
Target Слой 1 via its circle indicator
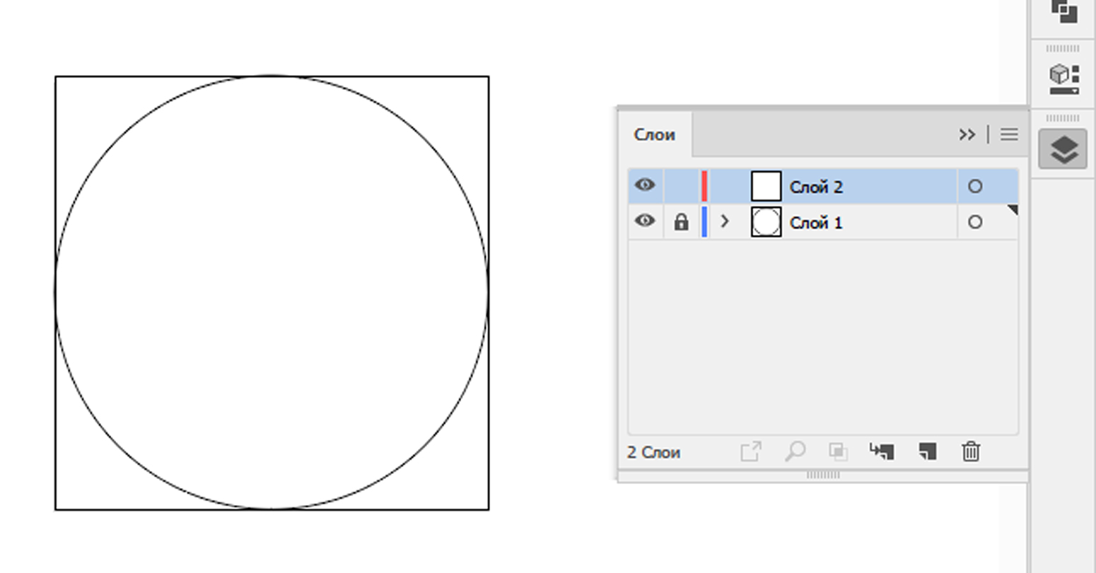975,221
